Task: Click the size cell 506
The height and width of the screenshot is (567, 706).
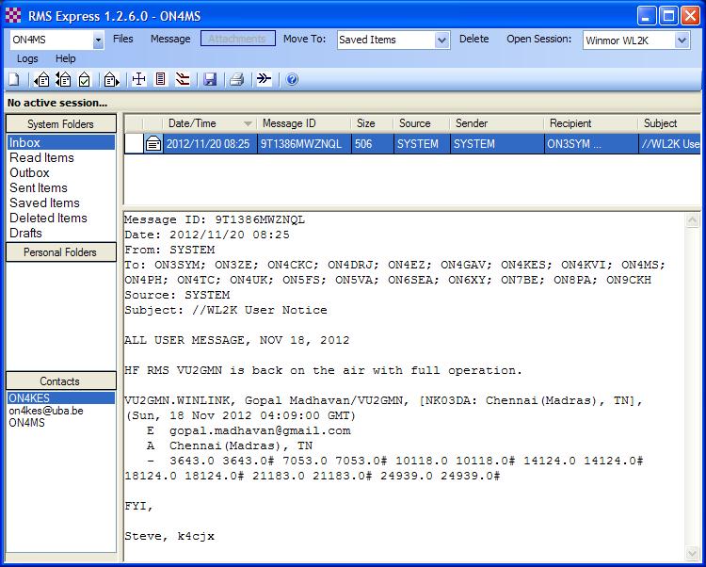Action: (372, 144)
